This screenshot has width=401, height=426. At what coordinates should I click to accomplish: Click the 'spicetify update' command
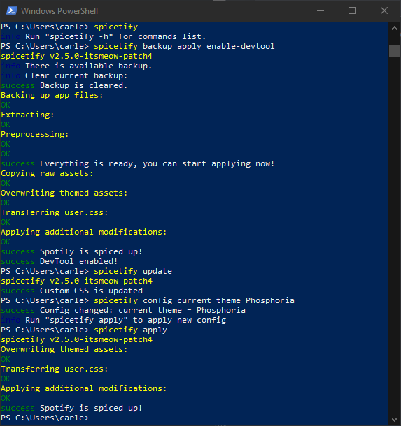coord(133,271)
